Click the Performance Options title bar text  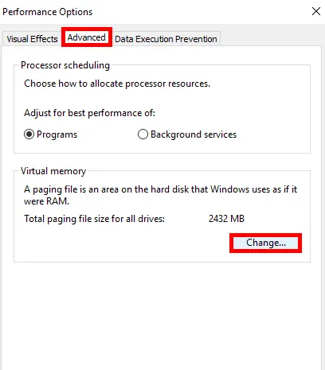48,12
